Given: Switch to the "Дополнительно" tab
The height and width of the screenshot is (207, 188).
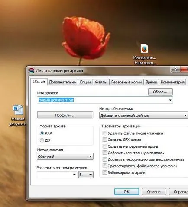Looking at the screenshot, I should pyautogui.click(x=62, y=82).
